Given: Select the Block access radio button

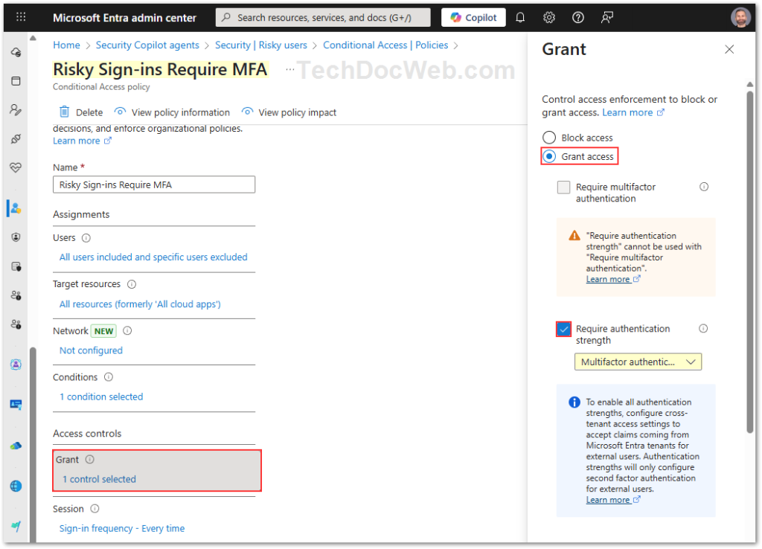Looking at the screenshot, I should [549, 138].
